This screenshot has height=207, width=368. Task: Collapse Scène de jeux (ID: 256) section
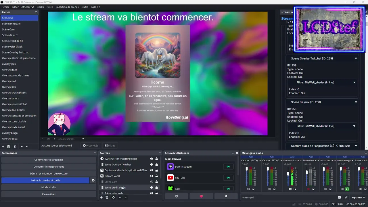point(356,102)
